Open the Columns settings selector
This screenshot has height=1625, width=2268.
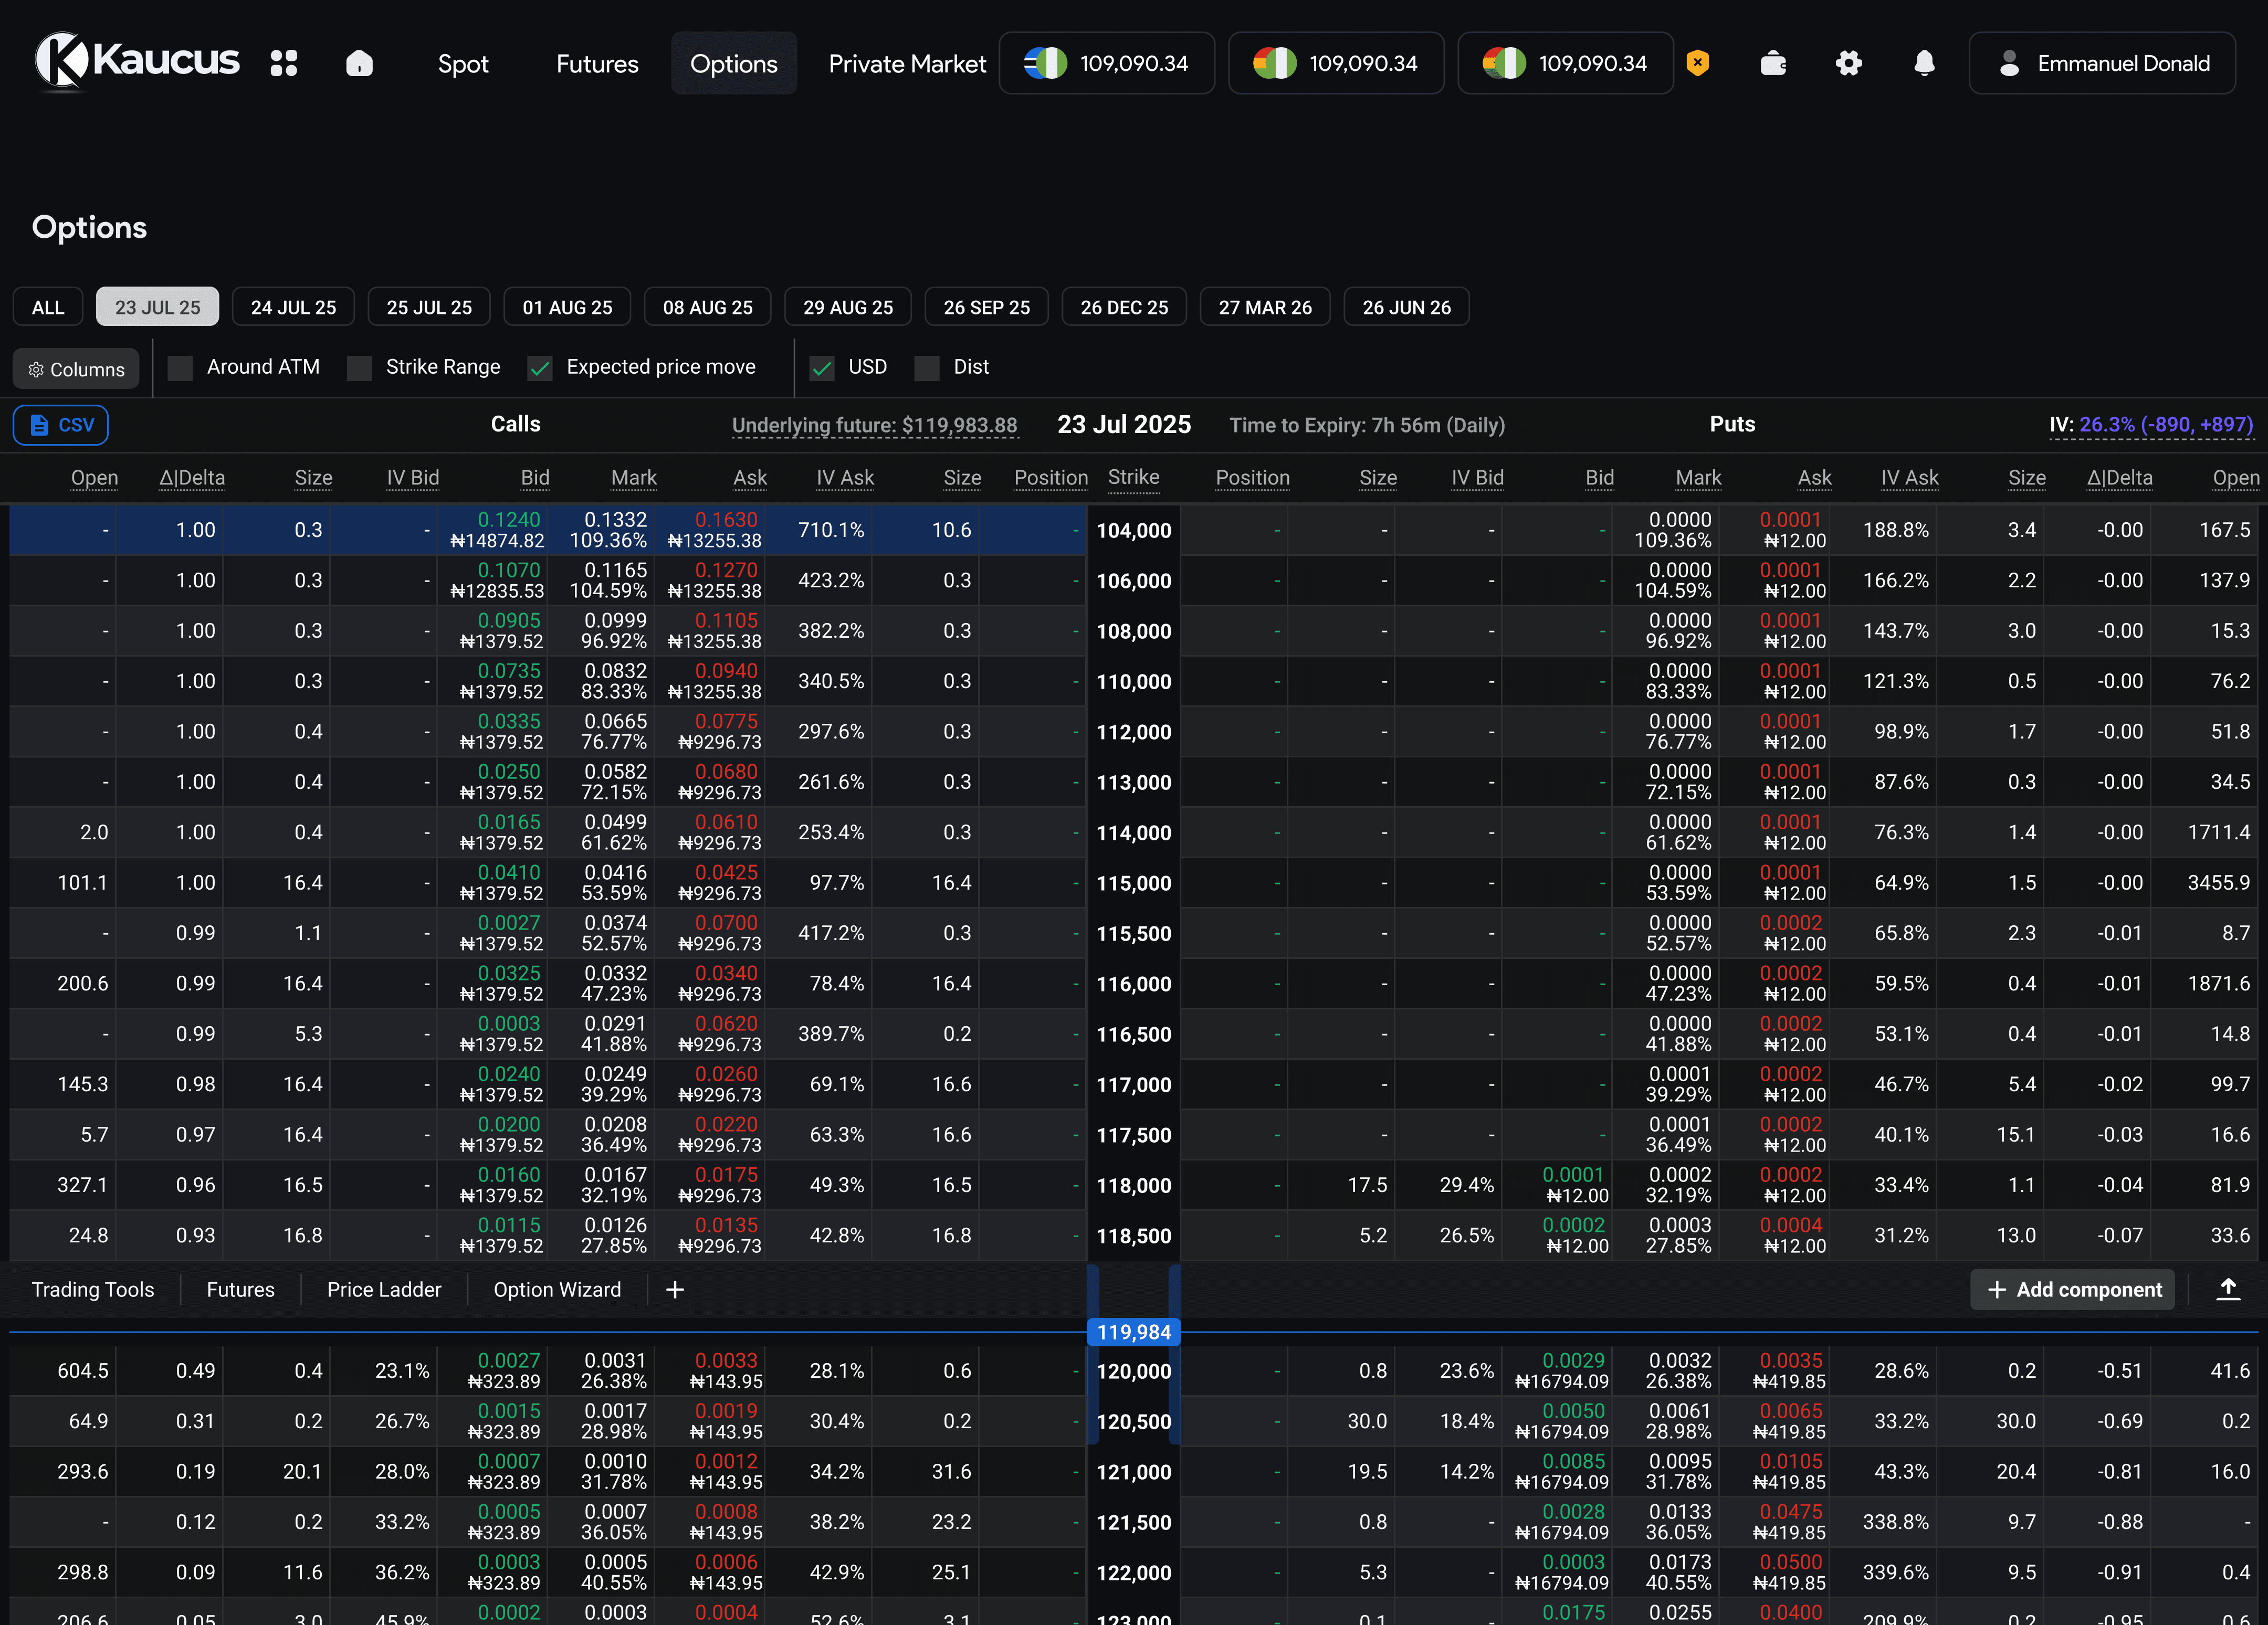point(76,369)
